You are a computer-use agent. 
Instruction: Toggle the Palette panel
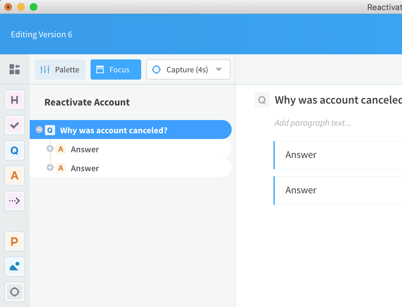[x=60, y=69]
